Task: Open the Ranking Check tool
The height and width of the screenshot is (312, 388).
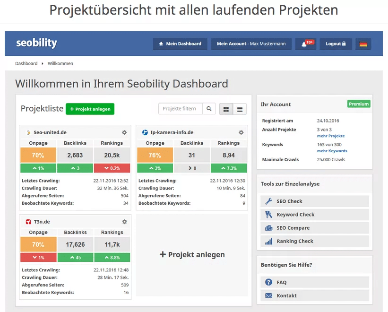Action: [315, 241]
